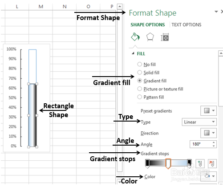Open Format Shape pane options arrow
Viewport: 223px width, 187px height.
coord(216,12)
